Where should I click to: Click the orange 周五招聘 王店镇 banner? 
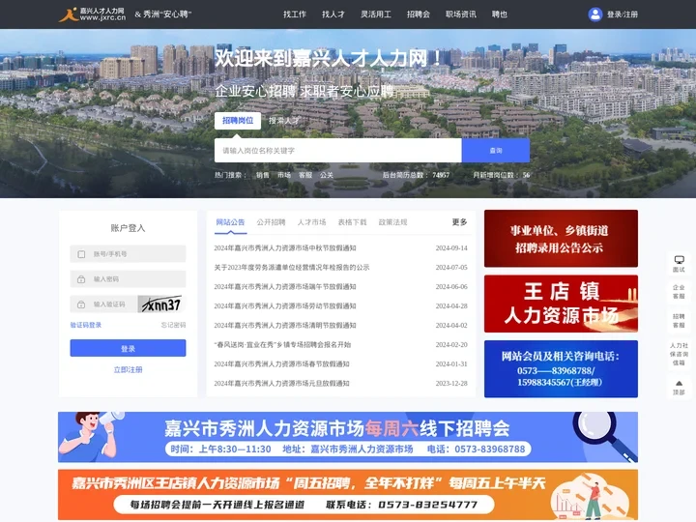348,495
